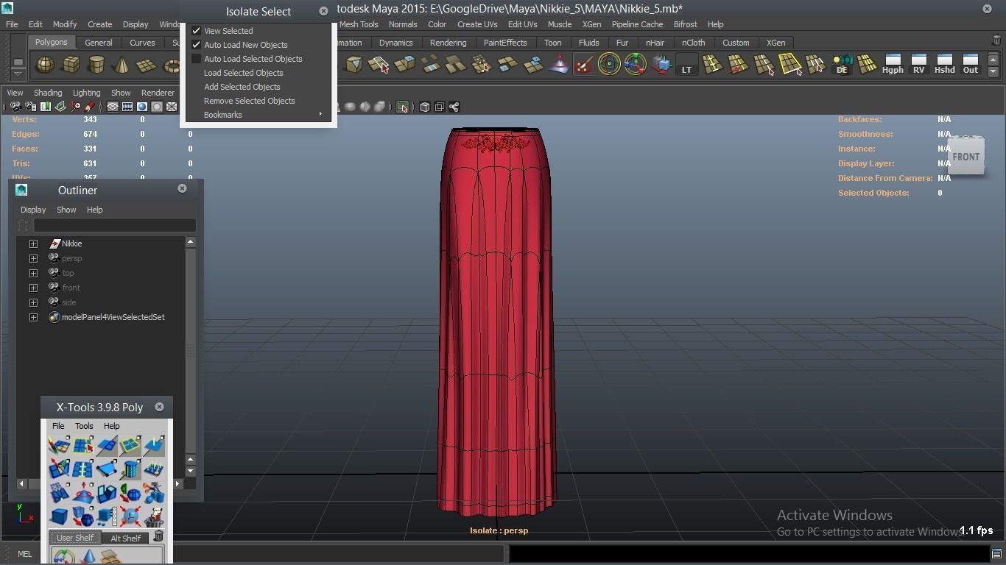This screenshot has width=1006, height=565.
Task: Create a polygon plane from the shelf
Action: [147, 65]
